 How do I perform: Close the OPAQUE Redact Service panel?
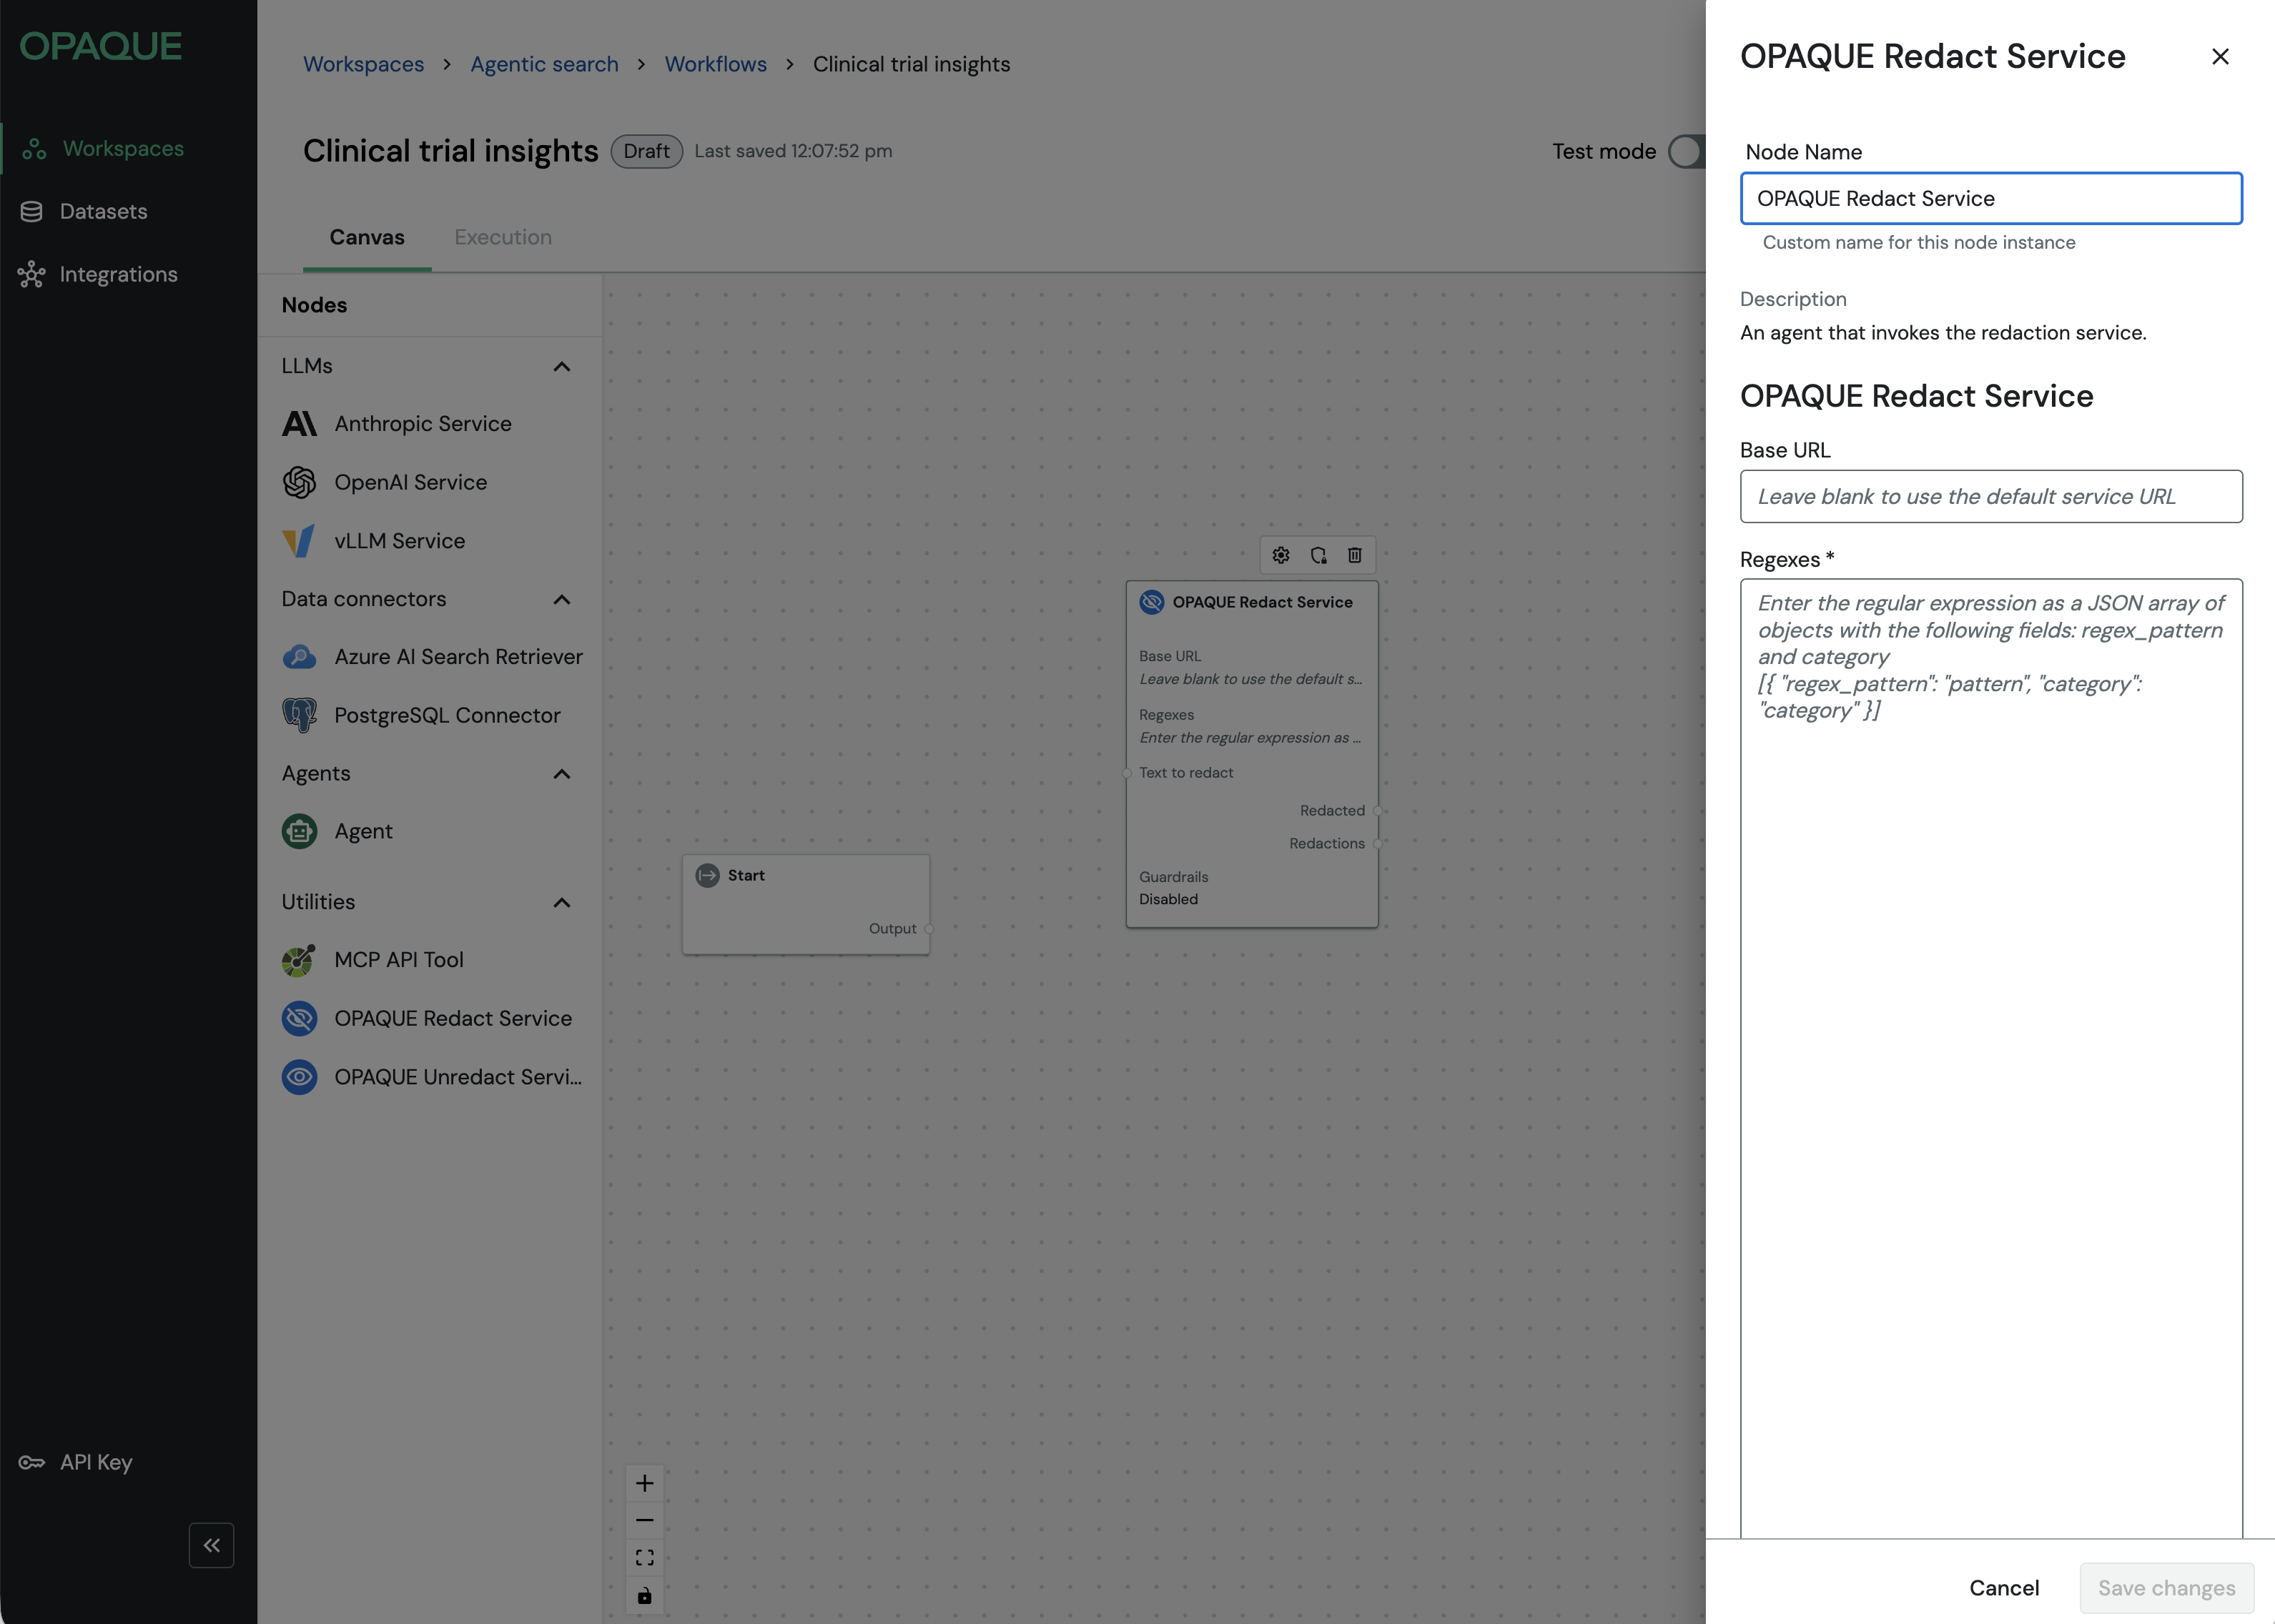[x=2220, y=57]
